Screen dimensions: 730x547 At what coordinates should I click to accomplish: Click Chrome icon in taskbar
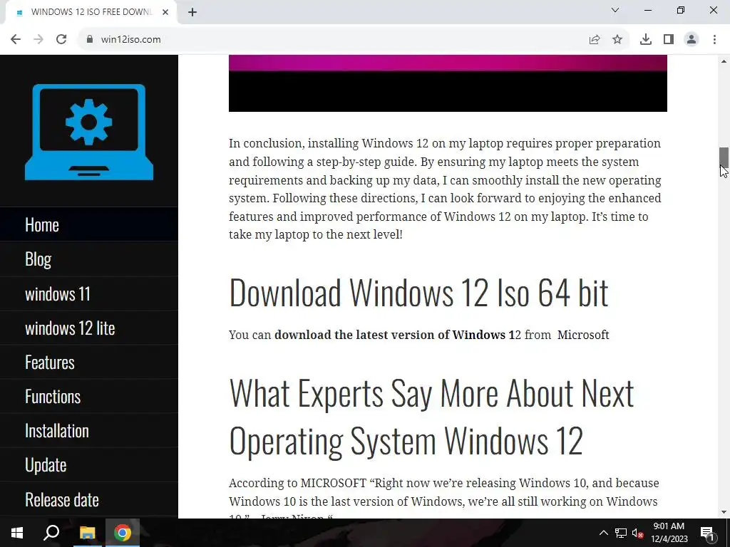pos(123,533)
